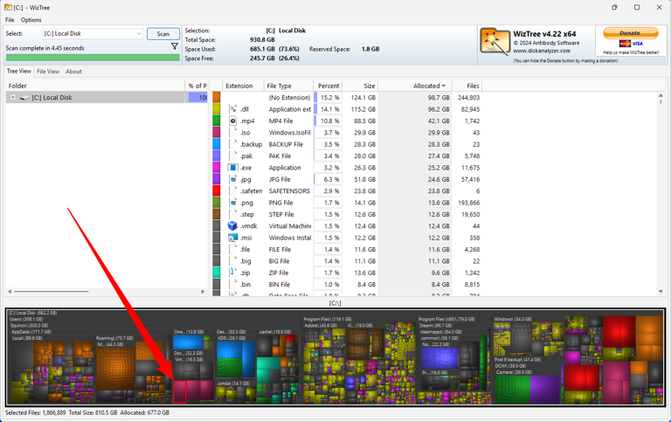Screen dimensions: 671x422
Task: Click the Size column header
Action: pos(360,86)
